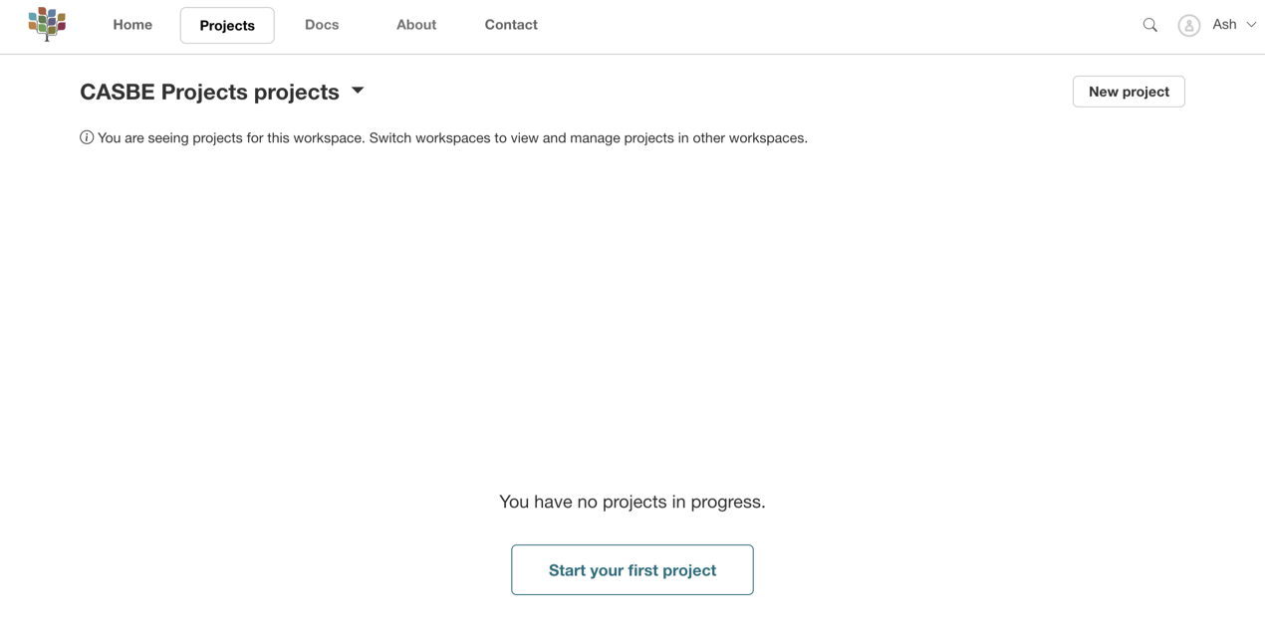Click the CASBE Projects projects heading

tap(209, 92)
